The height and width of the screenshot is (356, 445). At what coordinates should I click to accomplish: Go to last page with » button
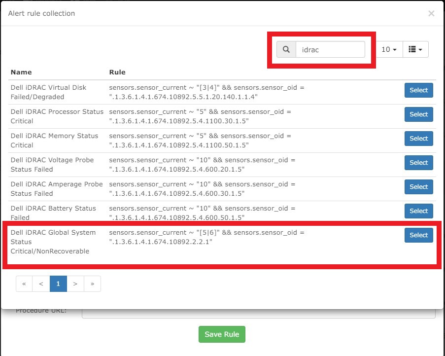[92, 284]
